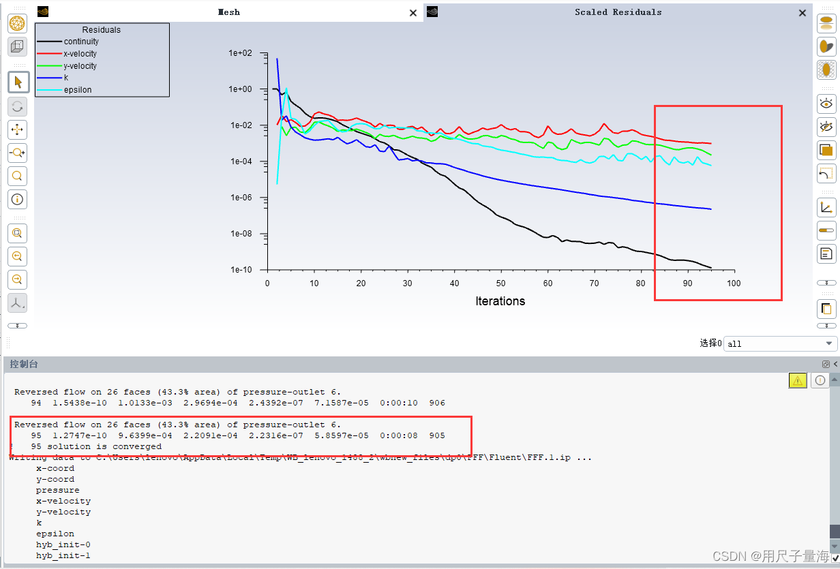Switch to the Mesh tab
Screen dimensions: 840x569
(x=228, y=12)
